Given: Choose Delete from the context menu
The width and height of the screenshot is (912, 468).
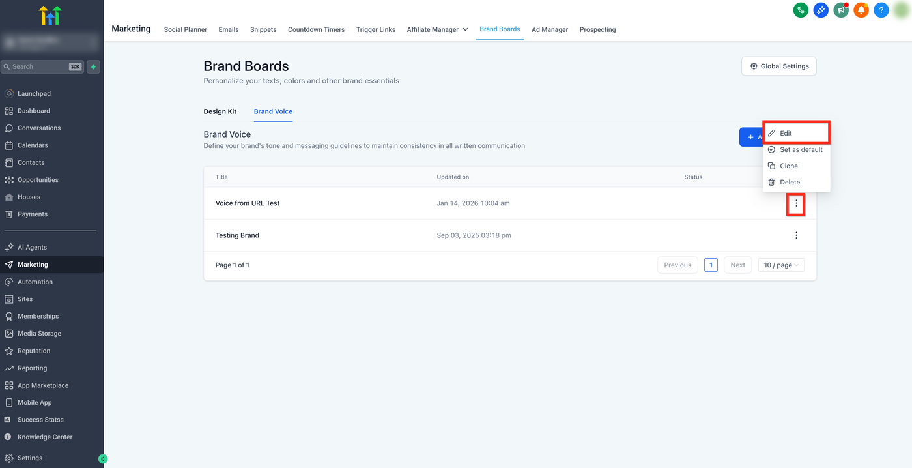Looking at the screenshot, I should coord(796,182).
